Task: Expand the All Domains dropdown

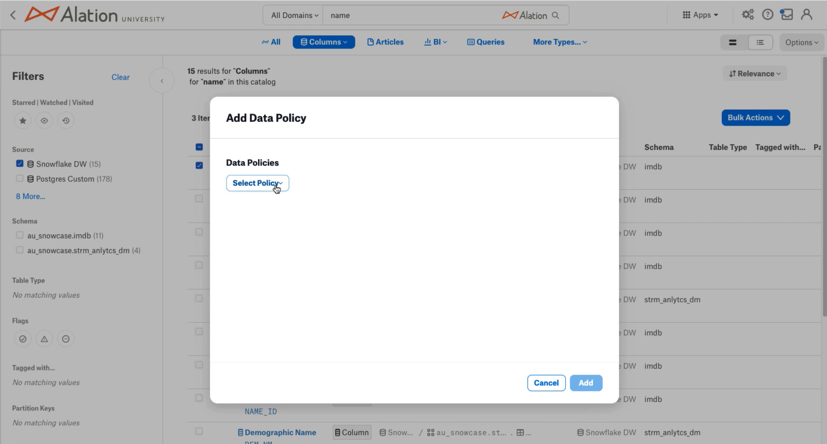Action: pyautogui.click(x=295, y=16)
